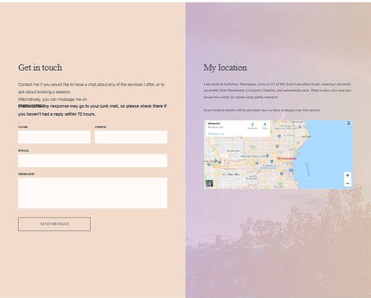Zoom out of the map with minus
The width and height of the screenshot is (371, 298).
(348, 183)
